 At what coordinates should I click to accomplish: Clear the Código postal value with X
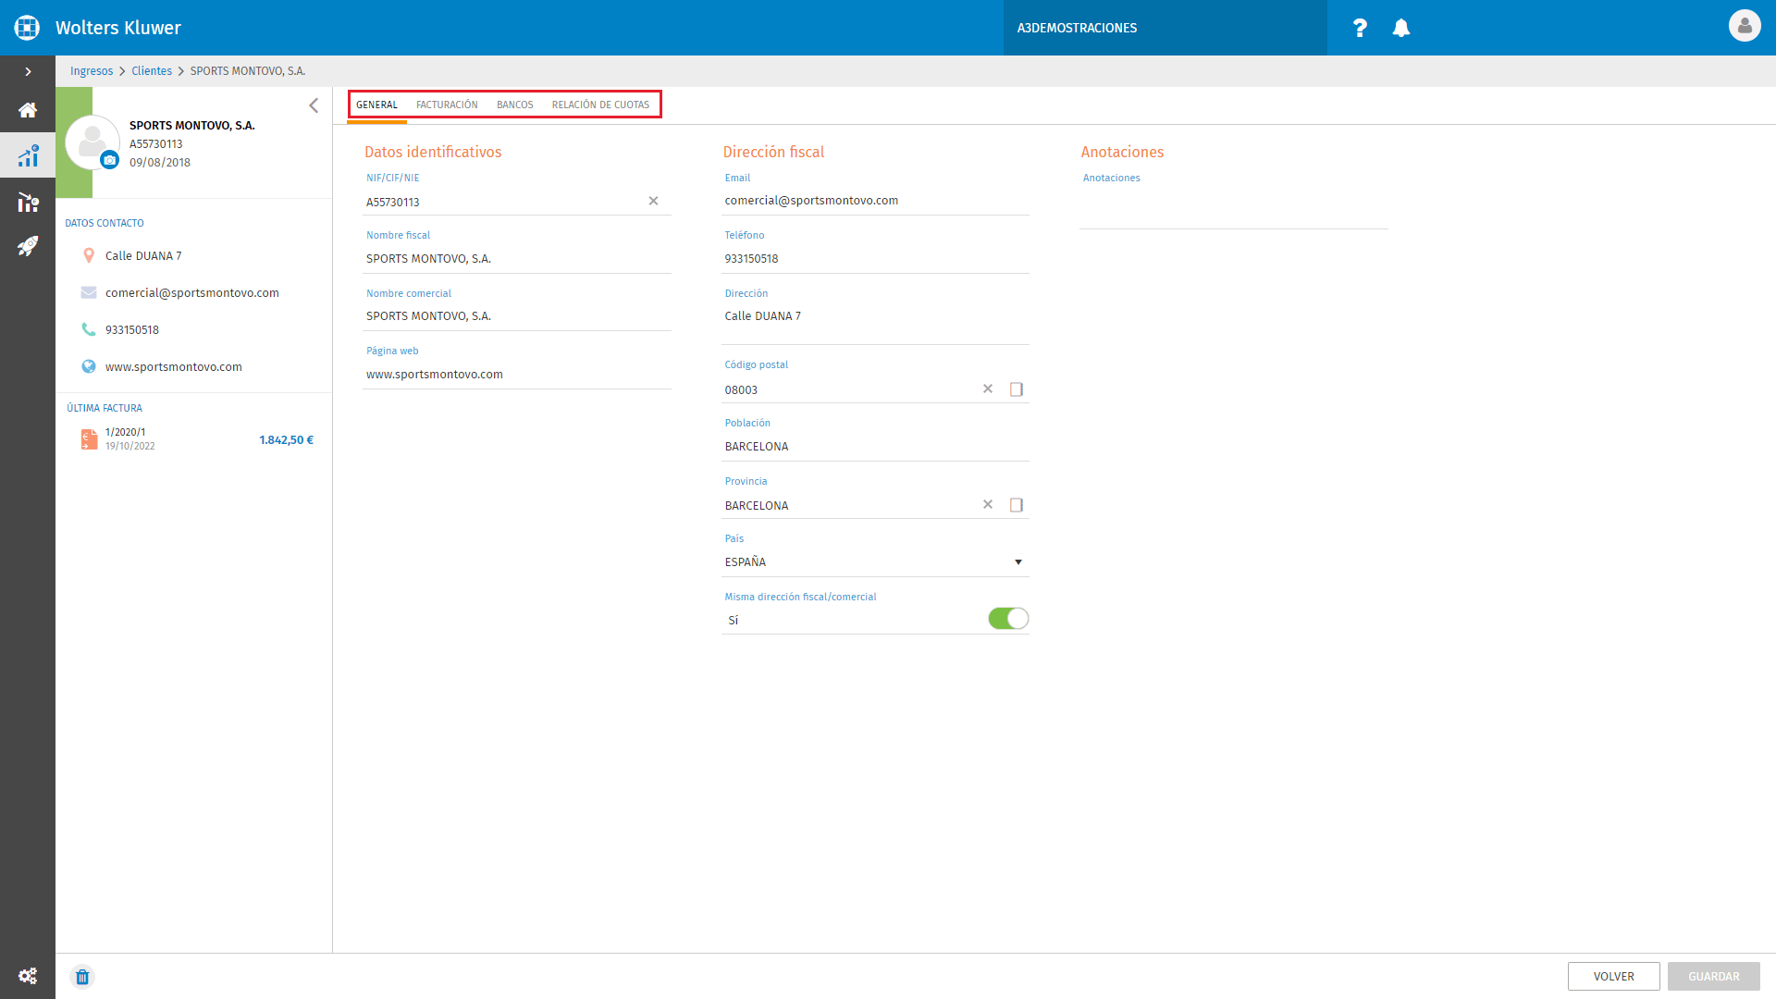[x=988, y=388]
